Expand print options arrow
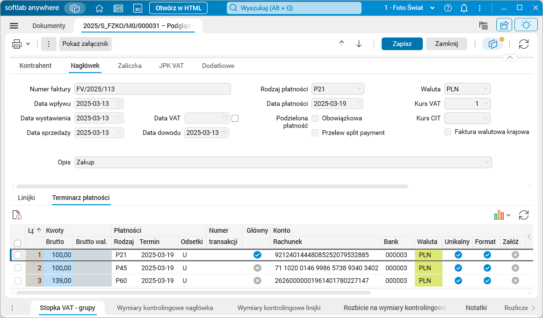The image size is (543, 318). coord(28,44)
